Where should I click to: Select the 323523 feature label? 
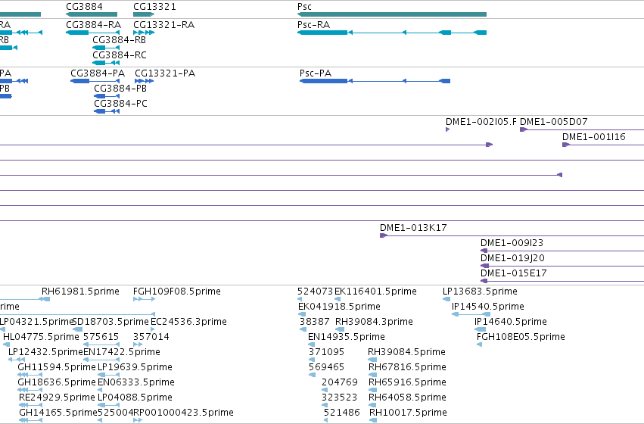pos(339,397)
